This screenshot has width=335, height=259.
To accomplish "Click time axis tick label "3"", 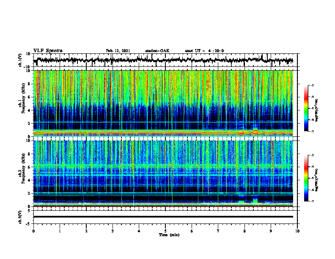I will [x=113, y=231].
